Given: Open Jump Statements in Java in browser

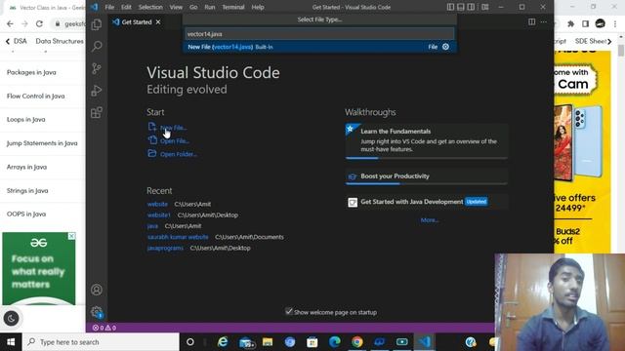Looking at the screenshot, I should coord(42,143).
